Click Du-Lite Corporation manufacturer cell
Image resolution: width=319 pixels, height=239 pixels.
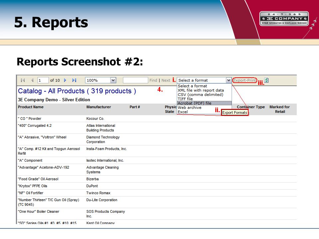(102, 200)
